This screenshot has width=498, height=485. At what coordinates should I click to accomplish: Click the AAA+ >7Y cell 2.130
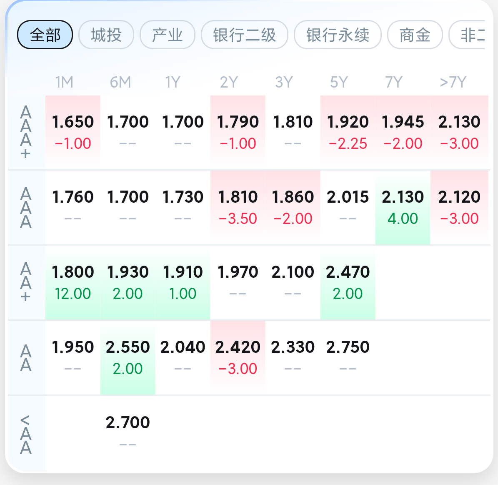(x=459, y=132)
